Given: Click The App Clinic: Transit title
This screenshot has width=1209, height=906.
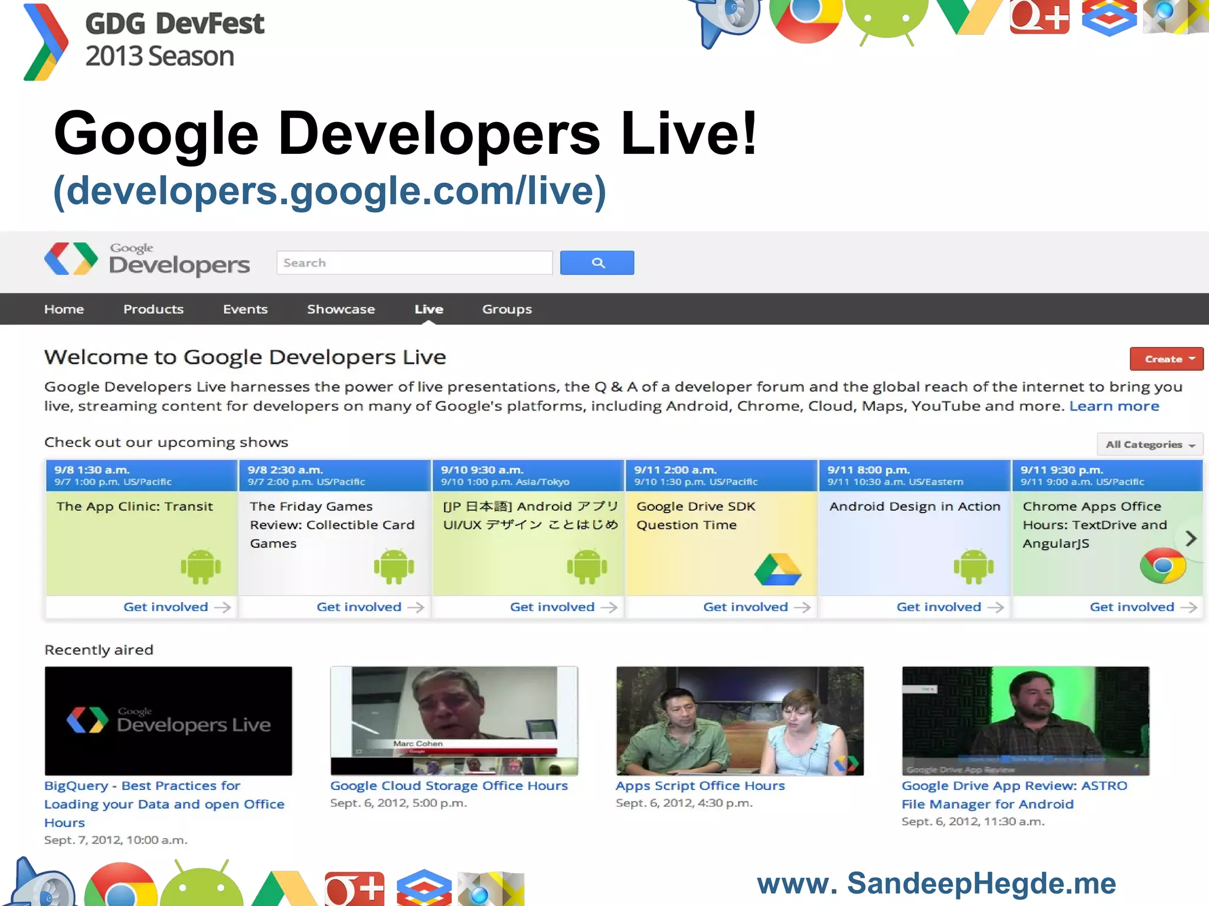Looking at the screenshot, I should pyautogui.click(x=135, y=506).
